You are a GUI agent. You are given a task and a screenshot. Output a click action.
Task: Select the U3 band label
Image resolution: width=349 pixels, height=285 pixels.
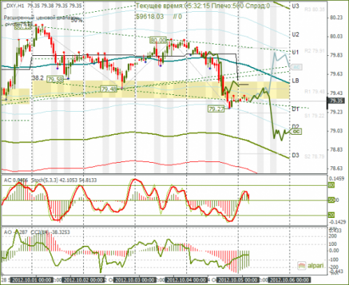(295, 6)
